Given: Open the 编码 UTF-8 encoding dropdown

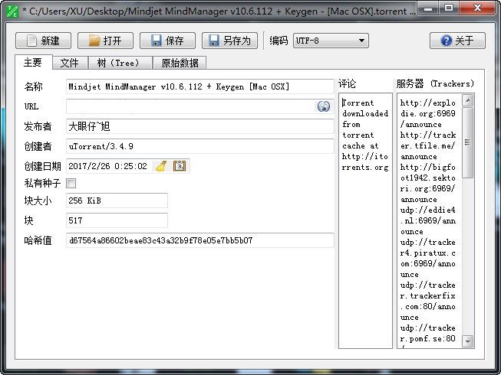Looking at the screenshot, I should [331, 41].
